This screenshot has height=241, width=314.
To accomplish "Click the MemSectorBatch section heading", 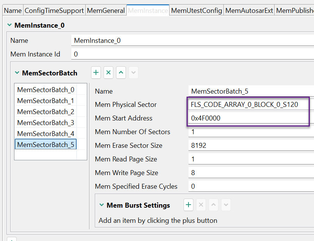I will 50,73.
